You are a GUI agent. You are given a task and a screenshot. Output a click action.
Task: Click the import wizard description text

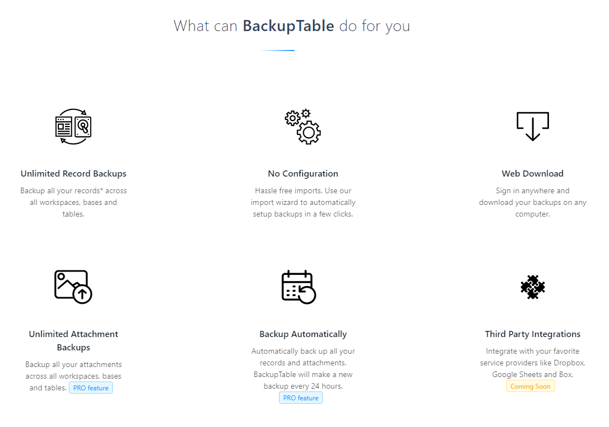[x=303, y=202]
